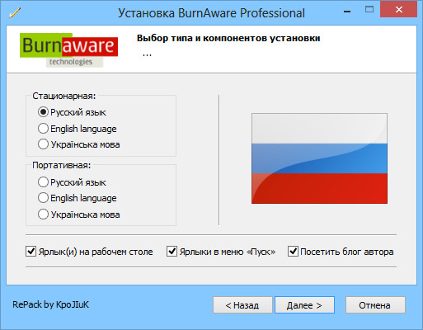Click the RePack by KpoJIuK text
The width and height of the screenshot is (423, 330).
tap(50, 304)
